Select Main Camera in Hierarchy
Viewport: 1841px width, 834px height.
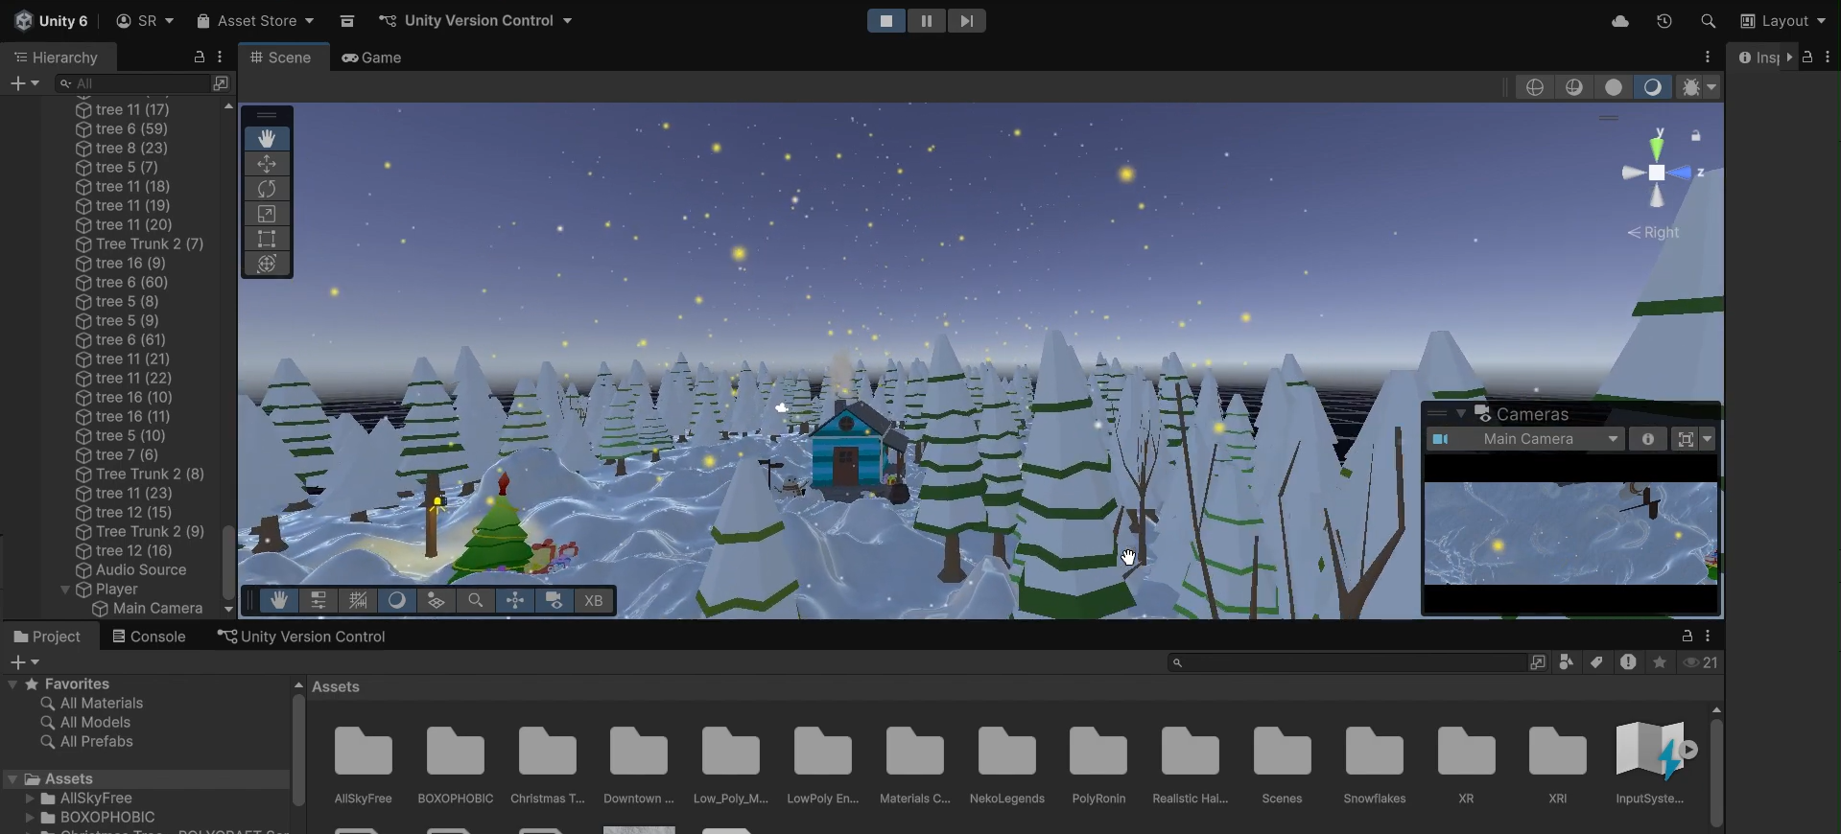point(157,609)
